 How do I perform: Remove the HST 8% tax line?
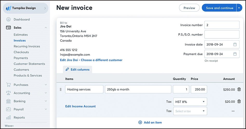tap(239, 102)
